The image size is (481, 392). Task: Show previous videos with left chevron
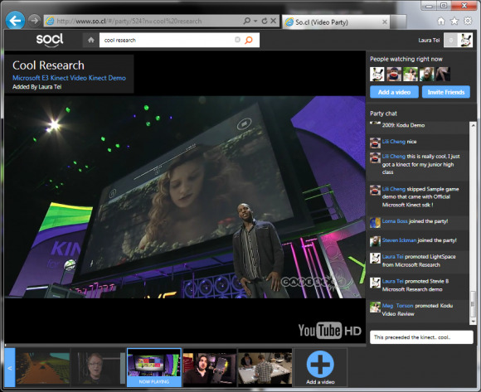10,367
